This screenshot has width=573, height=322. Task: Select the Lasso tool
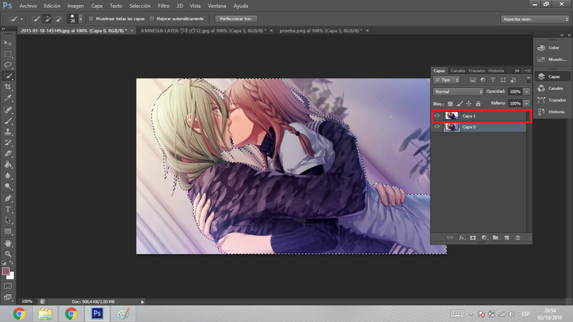tap(8, 65)
